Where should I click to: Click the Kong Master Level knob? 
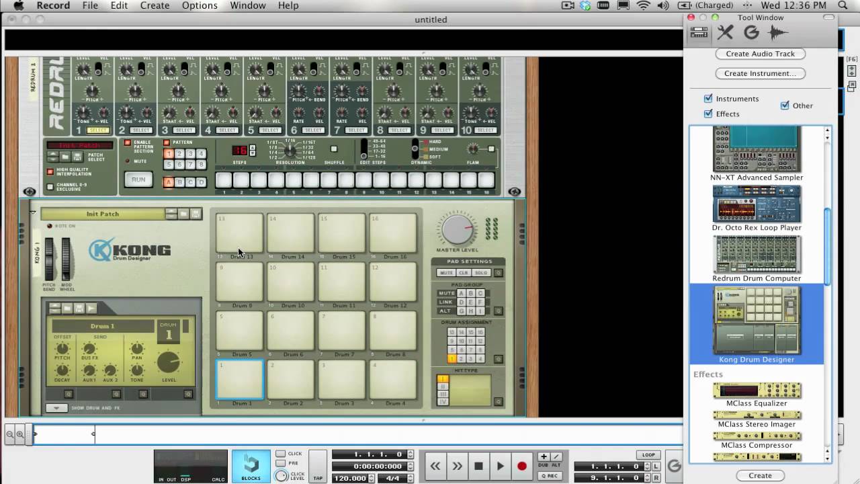pos(458,229)
